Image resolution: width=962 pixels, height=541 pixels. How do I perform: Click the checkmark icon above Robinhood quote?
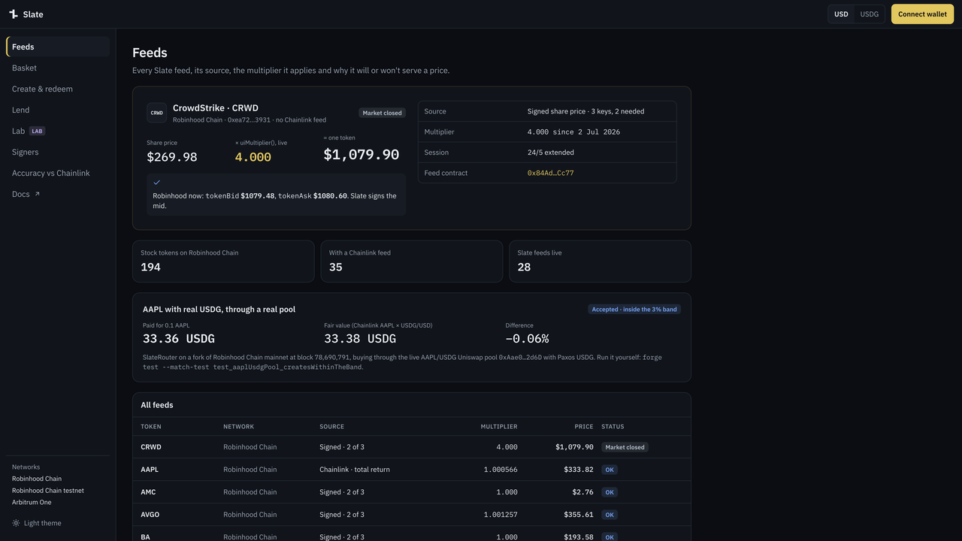pyautogui.click(x=157, y=183)
